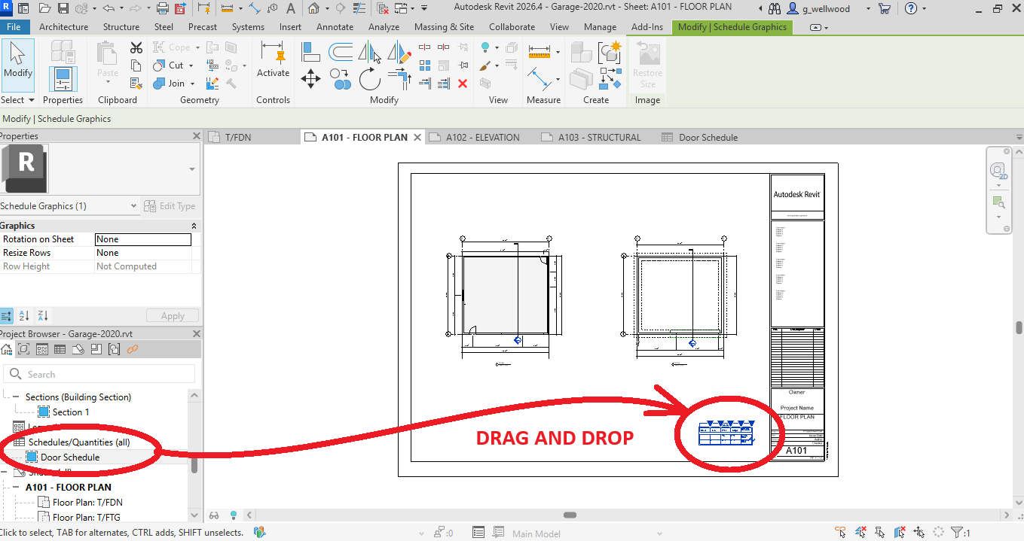The width and height of the screenshot is (1024, 541).
Task: Open the Schedule Graphics type selector dropdown
Action: (x=133, y=206)
